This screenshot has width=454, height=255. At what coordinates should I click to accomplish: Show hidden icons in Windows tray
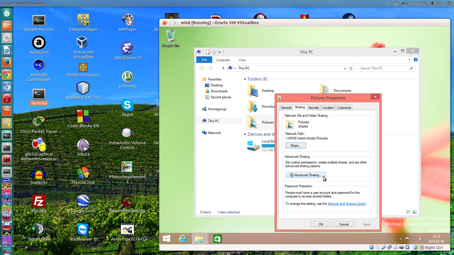[400, 239]
